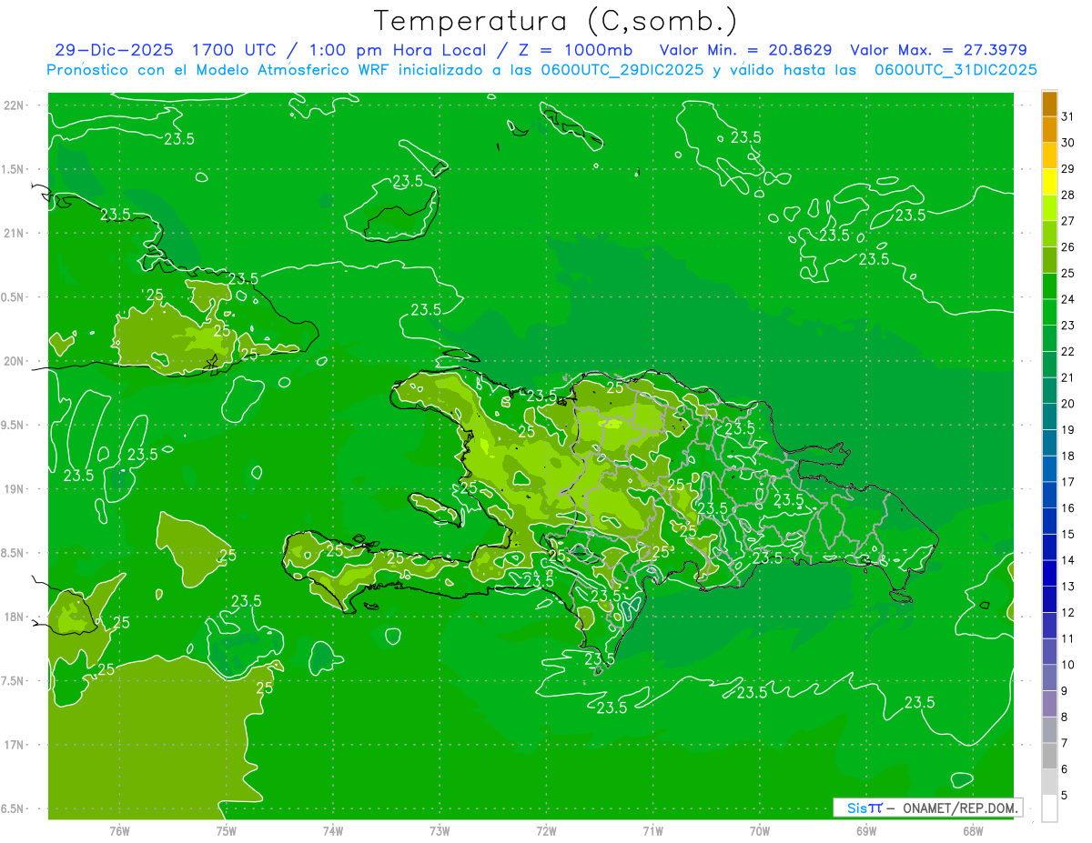Image resolution: width=1092 pixels, height=843 pixels.
Task: Pick the yellow swatch between 28 and 29
Action: pyautogui.click(x=1049, y=183)
